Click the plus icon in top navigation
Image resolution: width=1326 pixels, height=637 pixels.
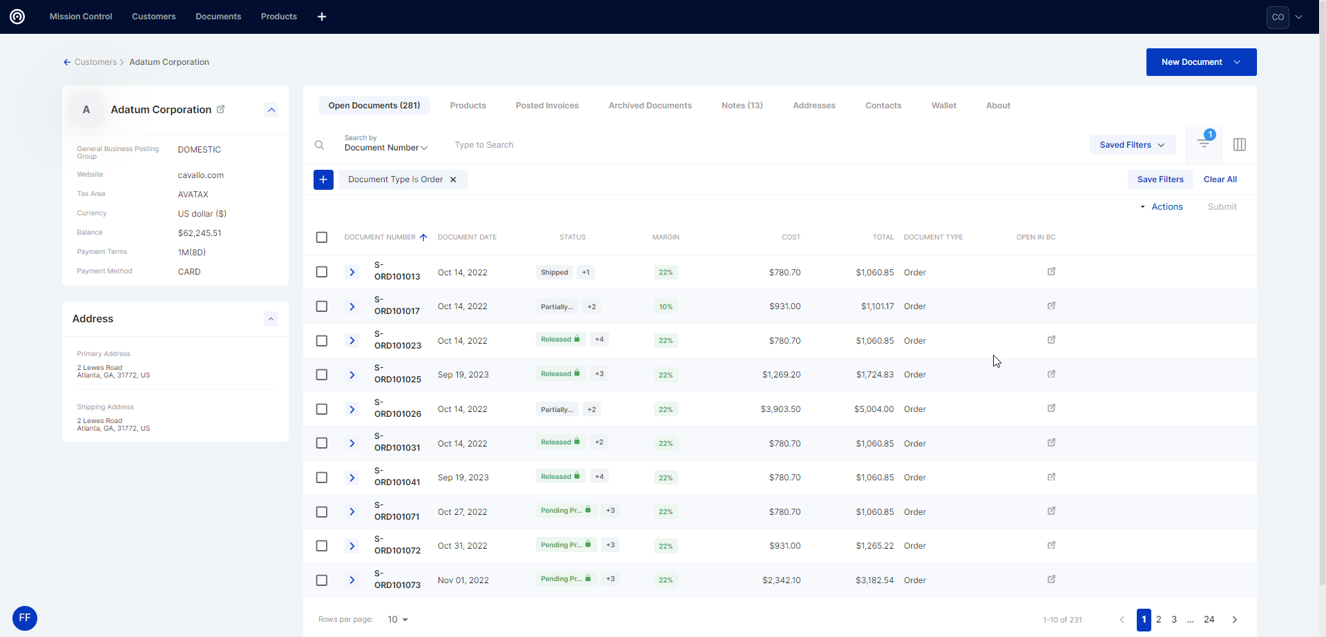point(322,17)
